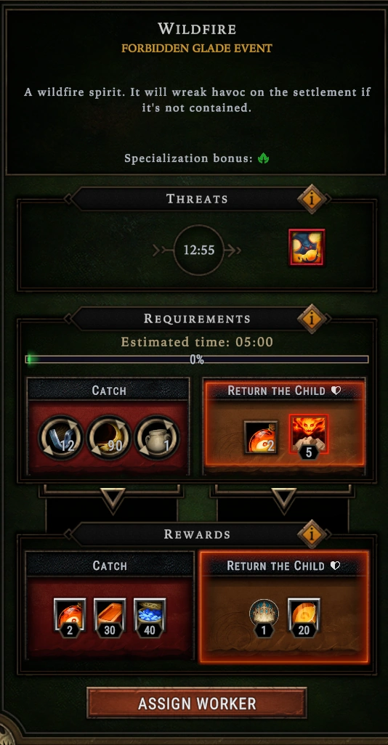388x745 pixels.
Task: Select the Return the Child requirements option
Action: [x=284, y=427]
